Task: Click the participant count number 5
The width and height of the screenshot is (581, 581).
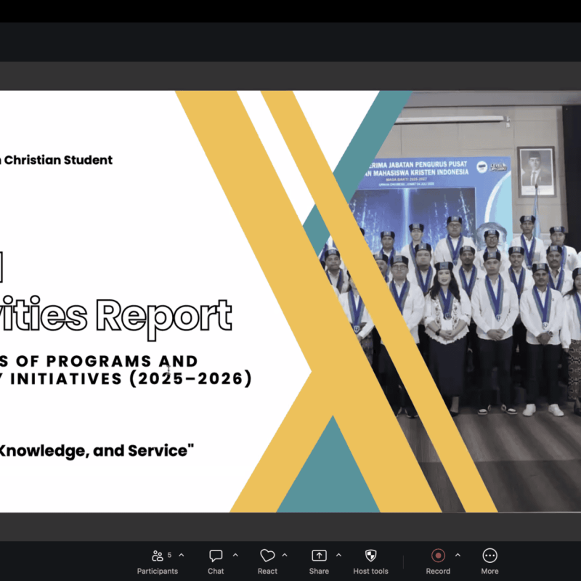Action: [x=169, y=555]
